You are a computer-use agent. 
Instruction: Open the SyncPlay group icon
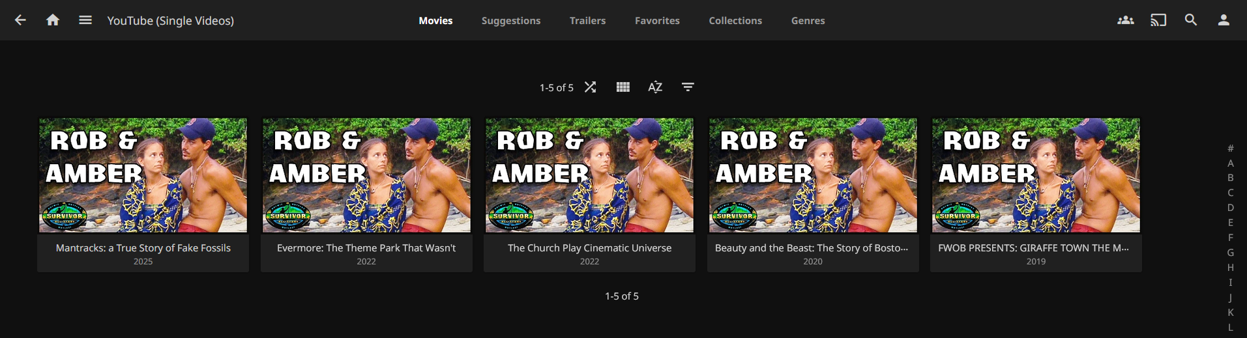click(x=1125, y=20)
